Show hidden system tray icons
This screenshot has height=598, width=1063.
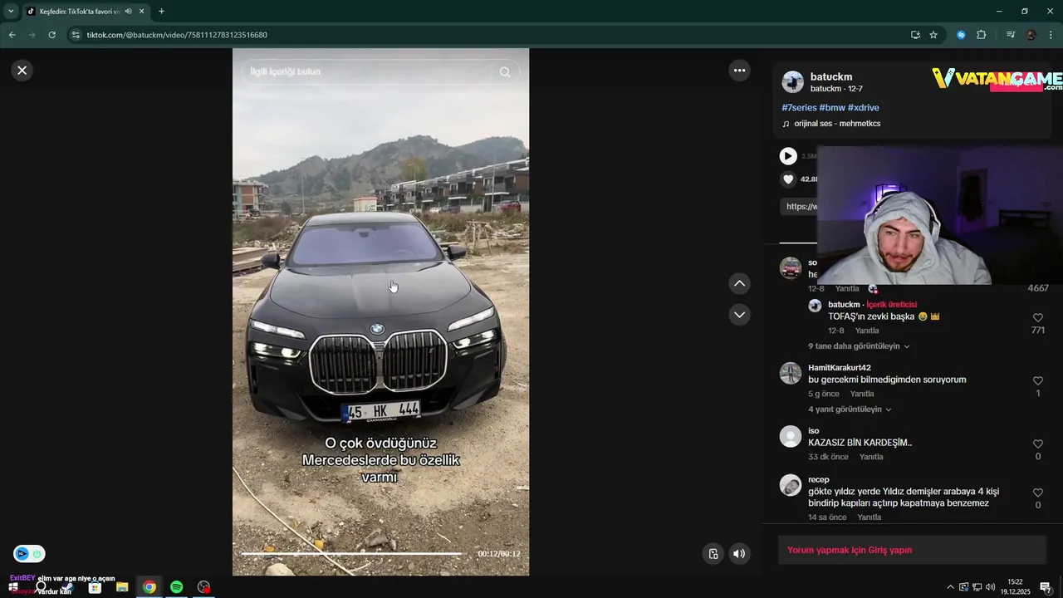tap(950, 587)
